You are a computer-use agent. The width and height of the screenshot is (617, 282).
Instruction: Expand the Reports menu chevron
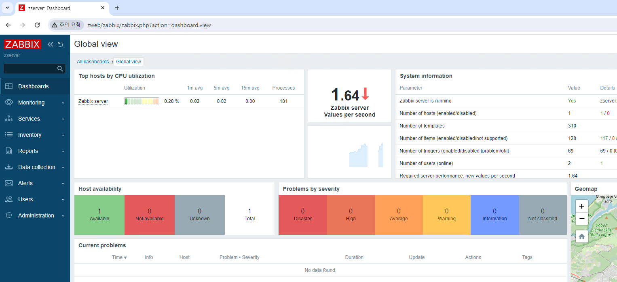coord(63,151)
